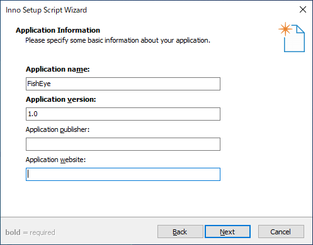Click the 'Application publisher:' label
This screenshot has width=313, height=245.
[57, 129]
